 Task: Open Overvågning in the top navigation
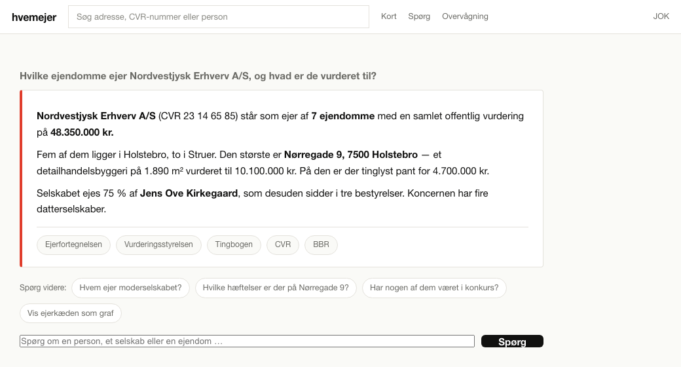tap(465, 16)
